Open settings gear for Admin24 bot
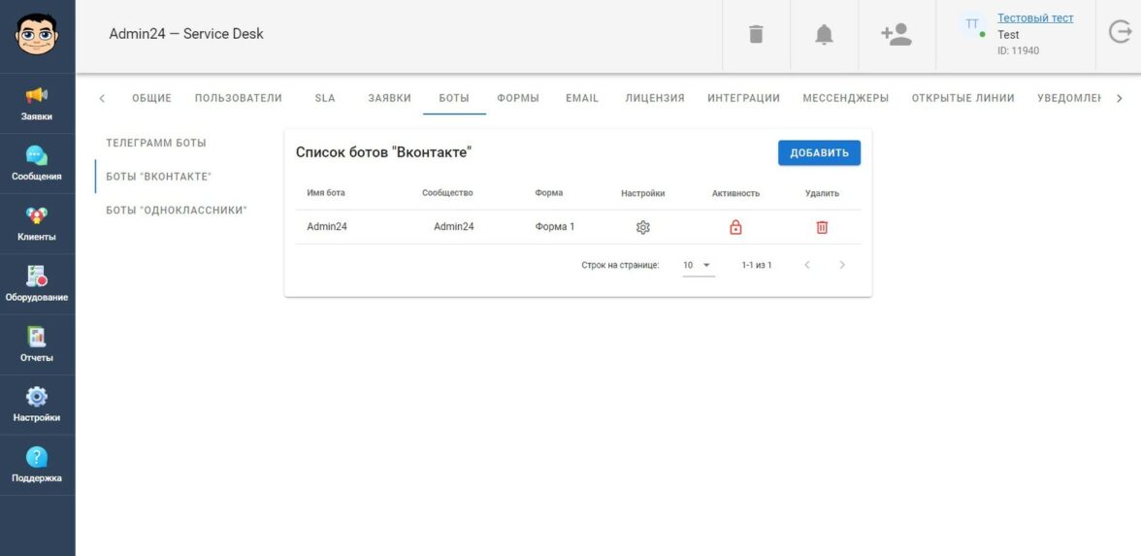The width and height of the screenshot is (1141, 556). click(642, 227)
